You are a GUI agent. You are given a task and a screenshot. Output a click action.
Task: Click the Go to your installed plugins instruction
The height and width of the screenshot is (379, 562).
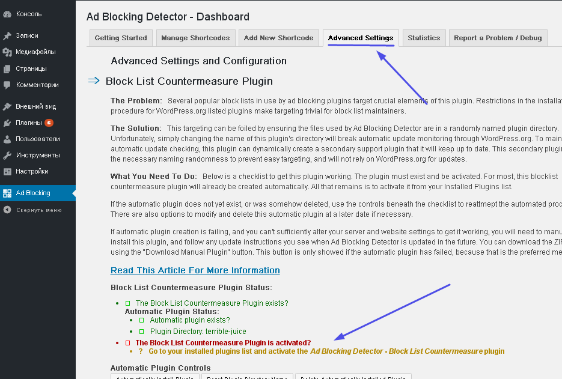click(326, 351)
